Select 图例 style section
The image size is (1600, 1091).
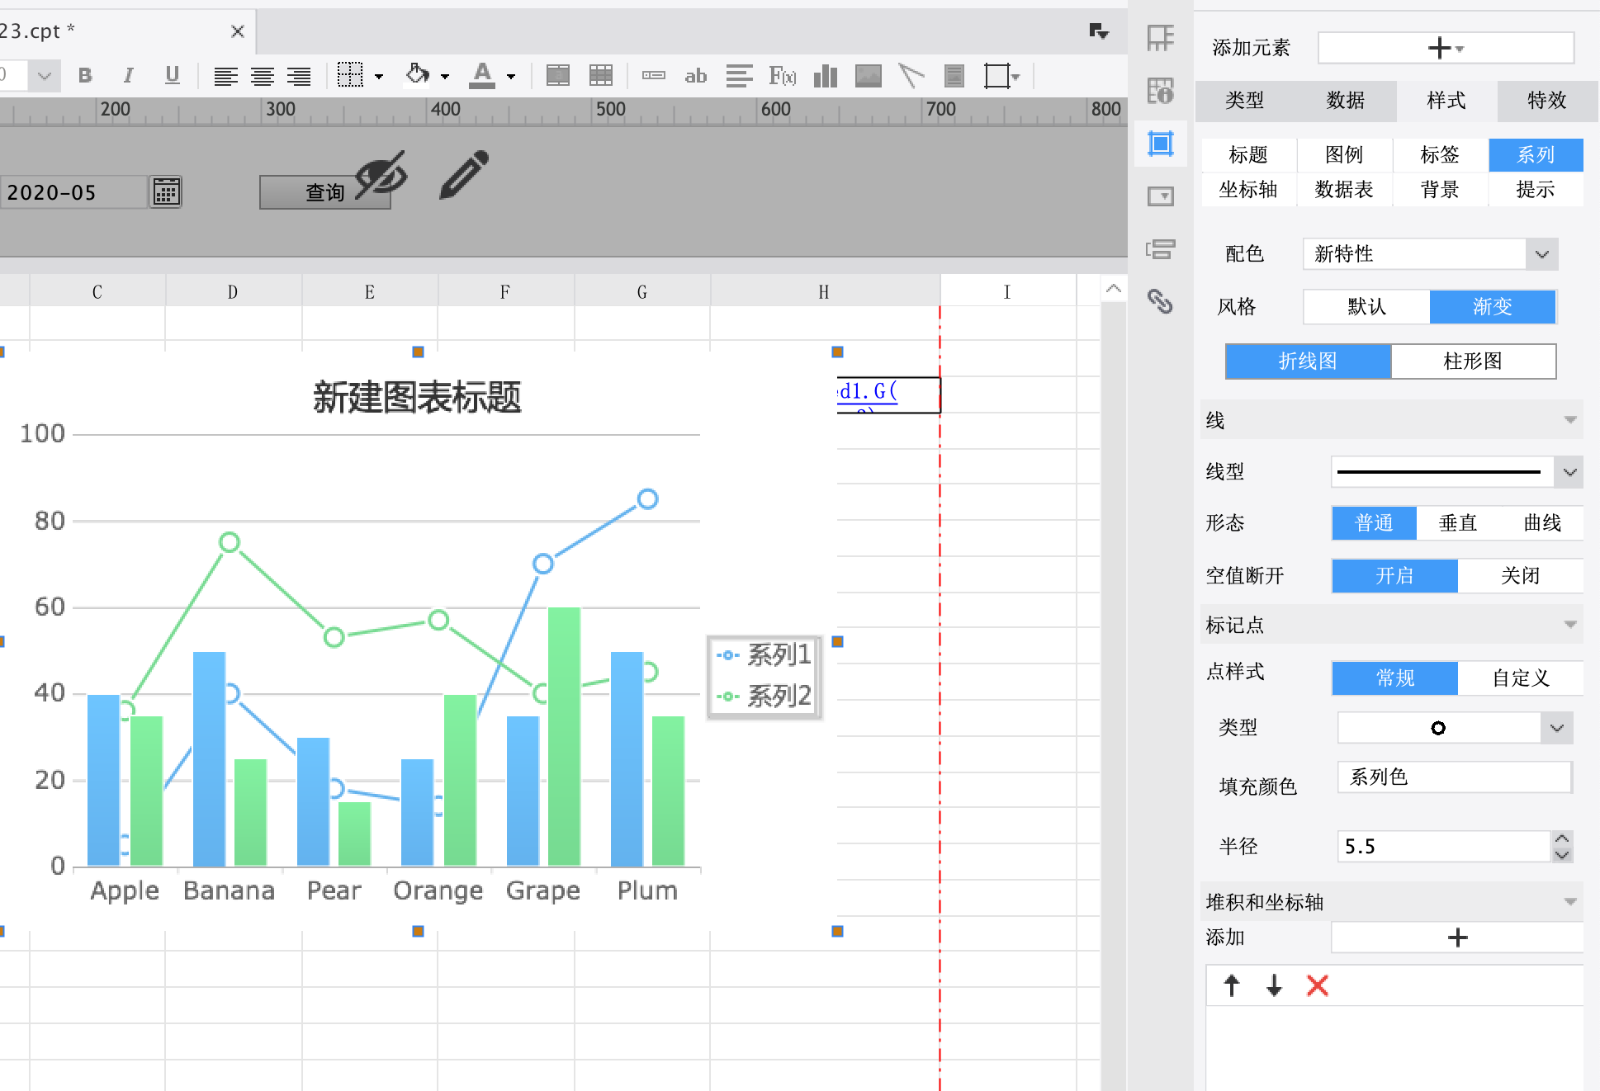tap(1344, 155)
